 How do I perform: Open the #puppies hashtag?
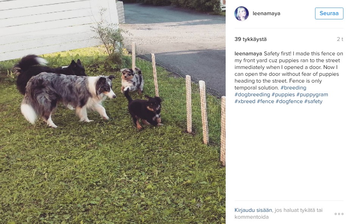coord(283,94)
